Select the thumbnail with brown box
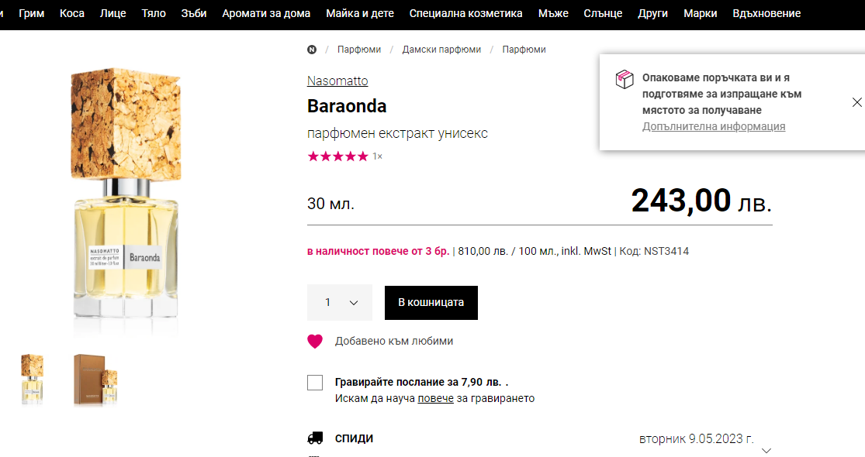 (95, 380)
